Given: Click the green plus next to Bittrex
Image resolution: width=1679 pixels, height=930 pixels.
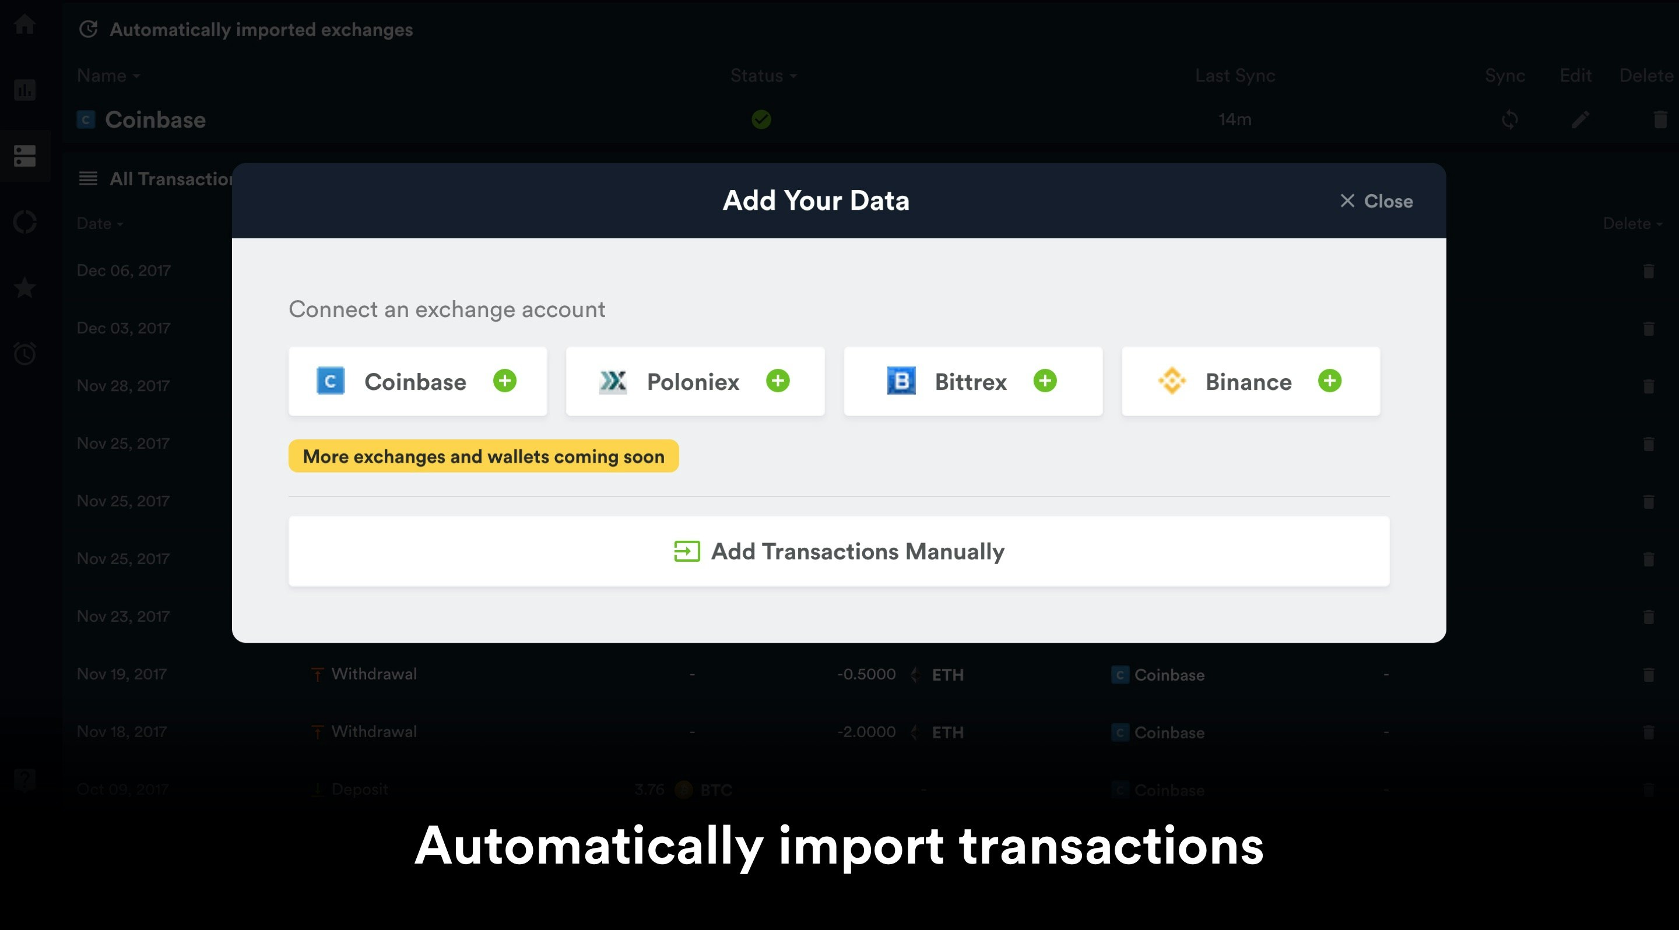Looking at the screenshot, I should coord(1045,381).
